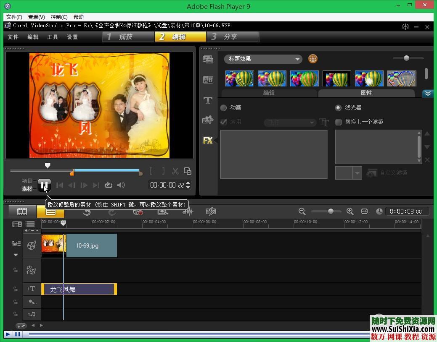Switch to the 编辑 tab
The width and height of the screenshot is (437, 342).
coord(269,93)
